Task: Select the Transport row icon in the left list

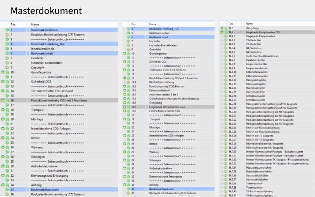Action: [7, 110]
